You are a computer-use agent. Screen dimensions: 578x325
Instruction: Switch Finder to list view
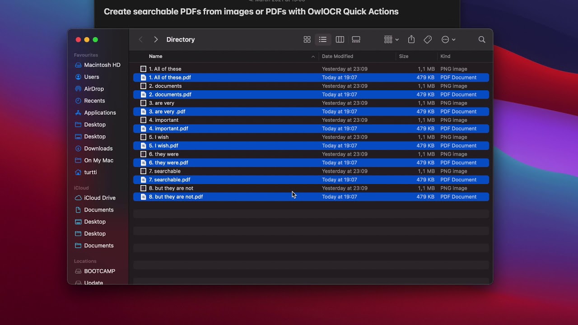point(322,40)
